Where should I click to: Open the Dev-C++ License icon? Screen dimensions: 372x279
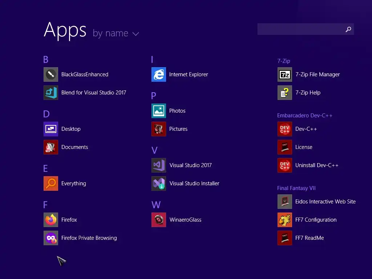(285, 147)
